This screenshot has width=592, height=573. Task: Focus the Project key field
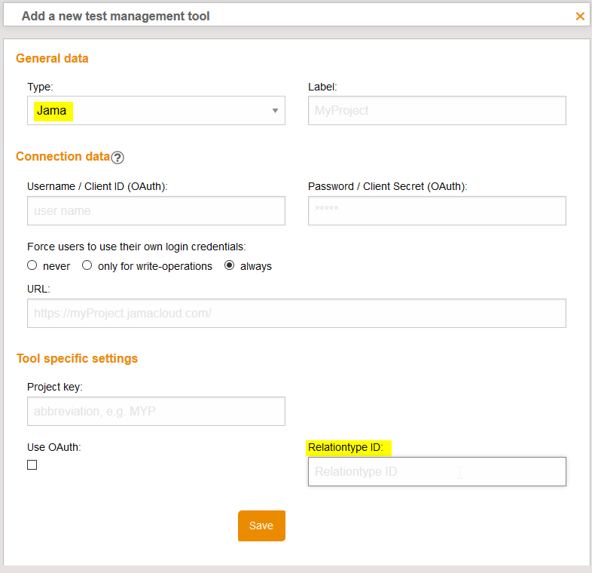pos(156,412)
